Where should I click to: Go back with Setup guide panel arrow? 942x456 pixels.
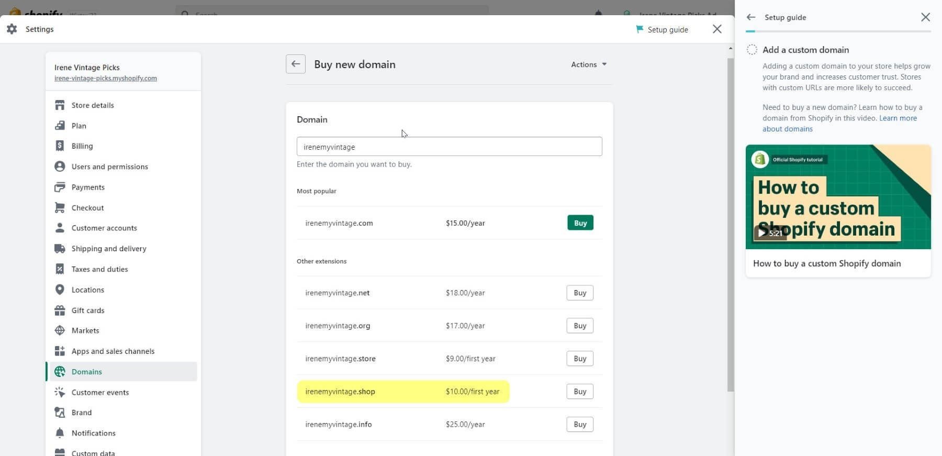(x=751, y=17)
